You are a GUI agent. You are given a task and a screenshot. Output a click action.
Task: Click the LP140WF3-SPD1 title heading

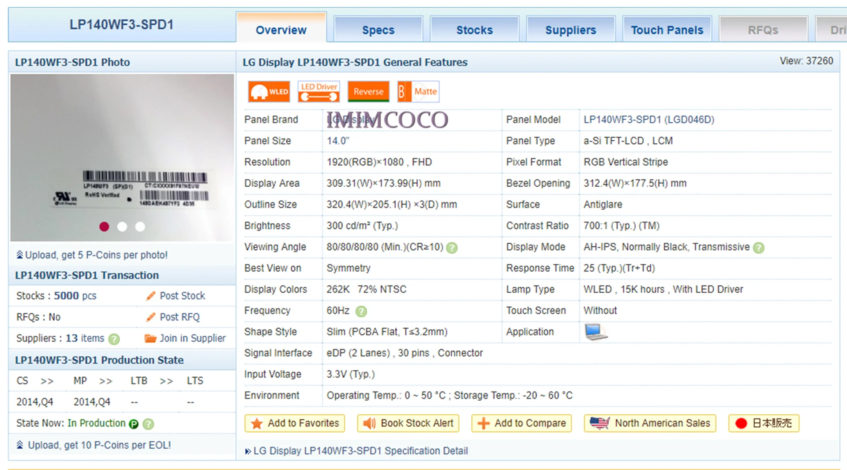tap(122, 25)
